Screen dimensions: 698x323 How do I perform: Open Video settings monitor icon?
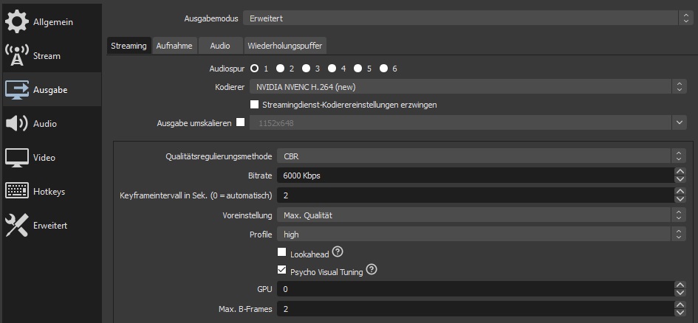(17, 158)
